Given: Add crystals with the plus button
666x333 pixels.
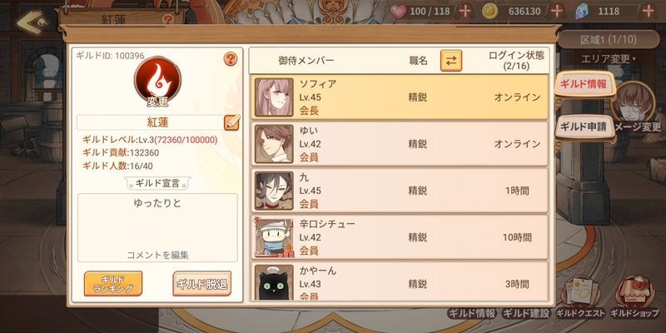Looking at the screenshot, I should (649, 11).
